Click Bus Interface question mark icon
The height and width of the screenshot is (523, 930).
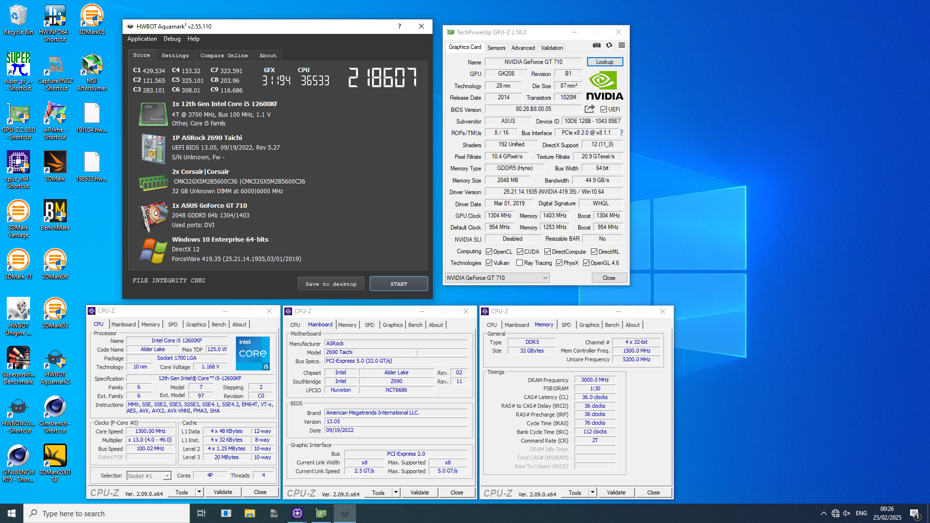[x=621, y=133]
